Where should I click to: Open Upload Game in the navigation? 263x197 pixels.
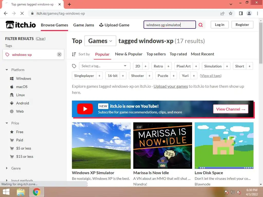[114, 25]
